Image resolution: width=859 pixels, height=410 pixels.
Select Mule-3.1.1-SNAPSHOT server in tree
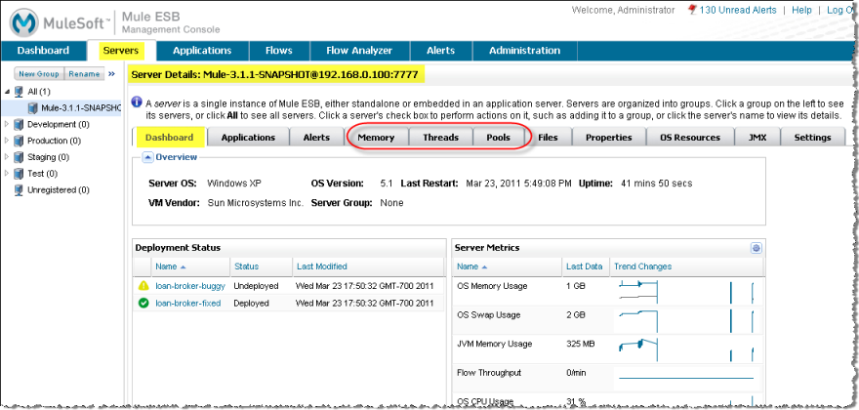[x=80, y=107]
